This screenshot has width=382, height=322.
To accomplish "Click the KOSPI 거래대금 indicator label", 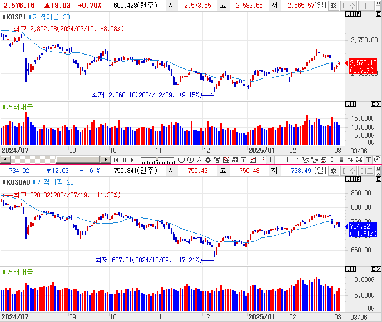I will [x=18, y=107].
